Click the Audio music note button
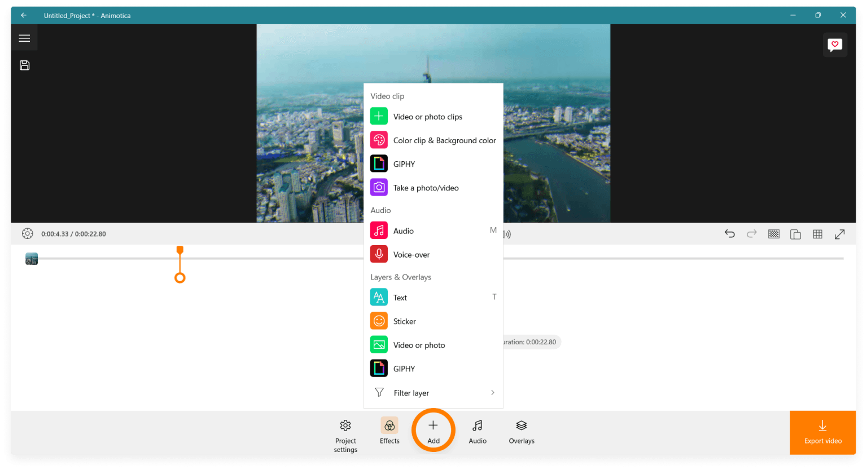Image resolution: width=867 pixels, height=470 pixels. (477, 431)
